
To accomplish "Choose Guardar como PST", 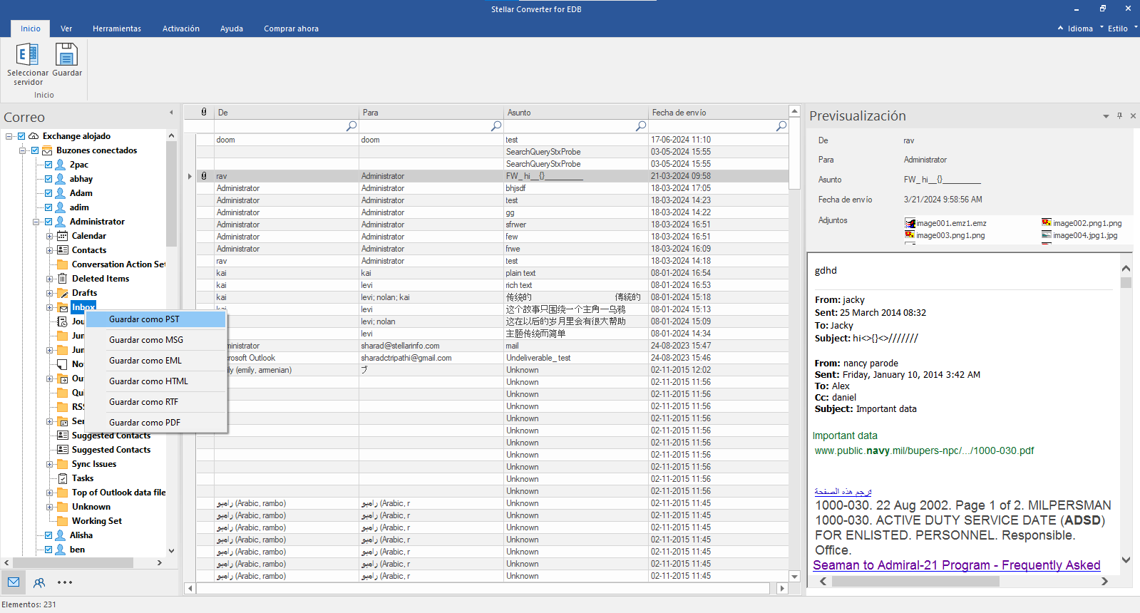I will [155, 319].
